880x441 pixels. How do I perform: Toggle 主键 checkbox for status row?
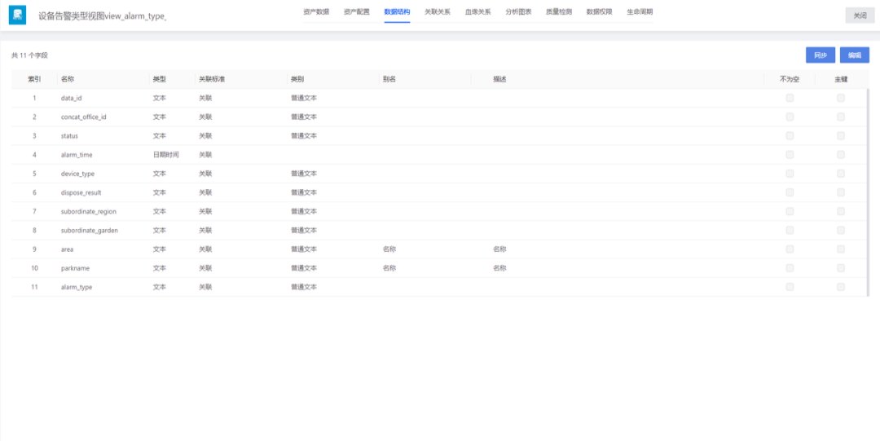click(x=841, y=135)
